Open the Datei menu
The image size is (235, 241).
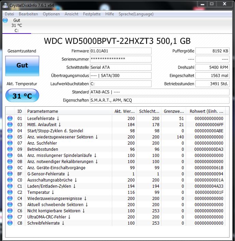tap(9, 14)
